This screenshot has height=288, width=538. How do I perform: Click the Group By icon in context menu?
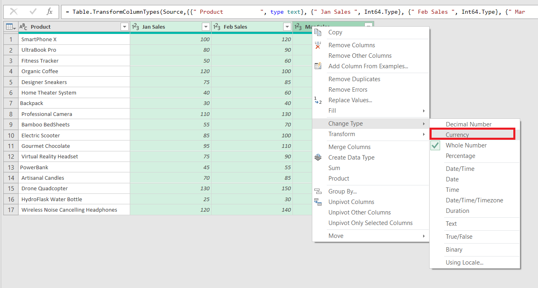318,191
